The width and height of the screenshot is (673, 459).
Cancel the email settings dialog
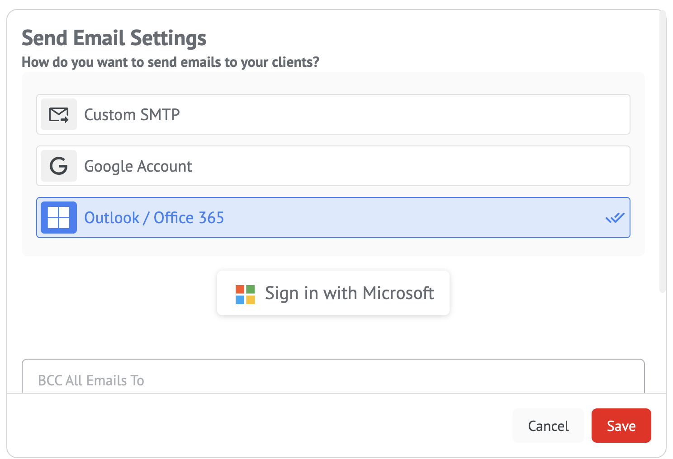click(x=548, y=426)
